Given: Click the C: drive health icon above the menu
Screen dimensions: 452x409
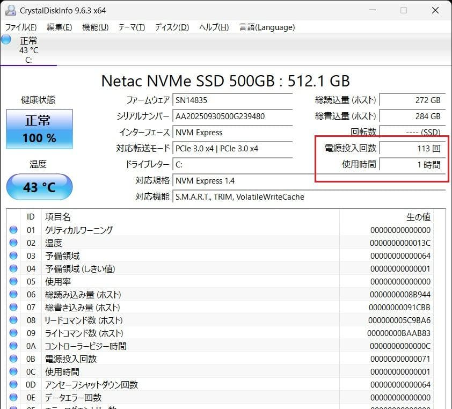Looking at the screenshot, I should click(6, 39).
